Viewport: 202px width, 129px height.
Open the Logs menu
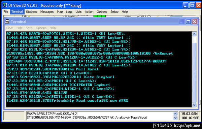69,12
